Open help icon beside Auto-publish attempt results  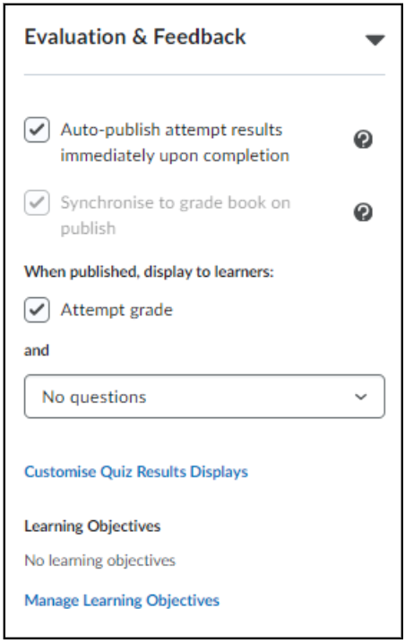[363, 140]
